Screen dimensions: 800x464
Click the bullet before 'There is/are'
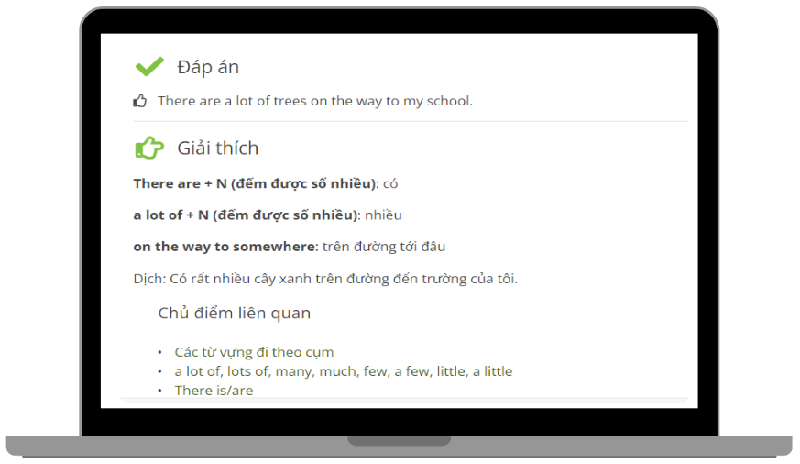[x=160, y=392]
